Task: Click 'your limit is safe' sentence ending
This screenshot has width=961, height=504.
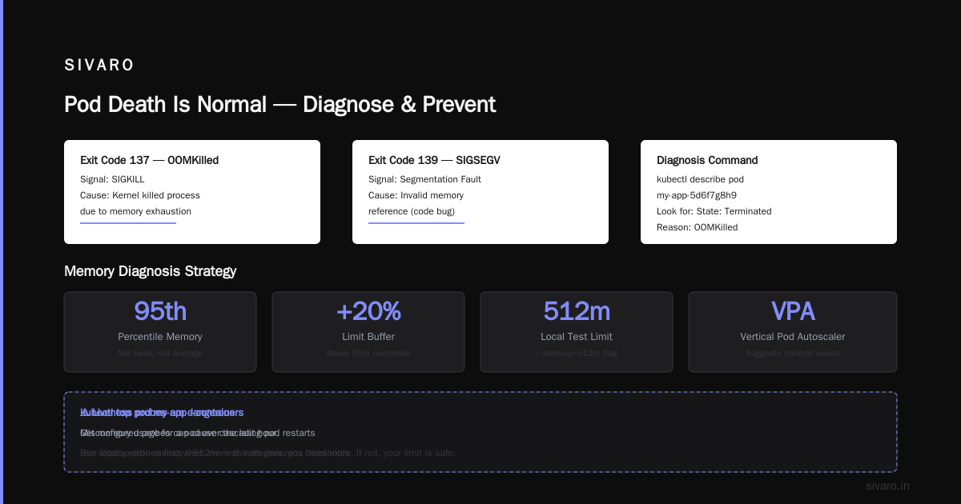Action: (418, 453)
